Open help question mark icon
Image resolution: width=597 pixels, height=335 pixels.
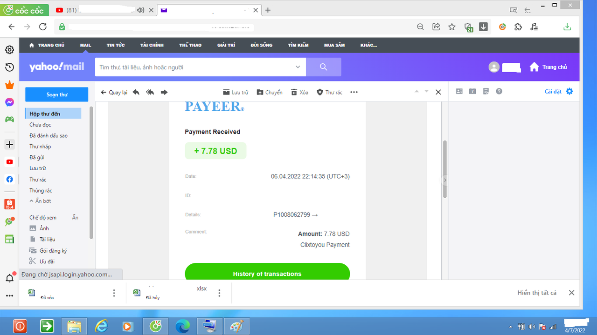[499, 91]
